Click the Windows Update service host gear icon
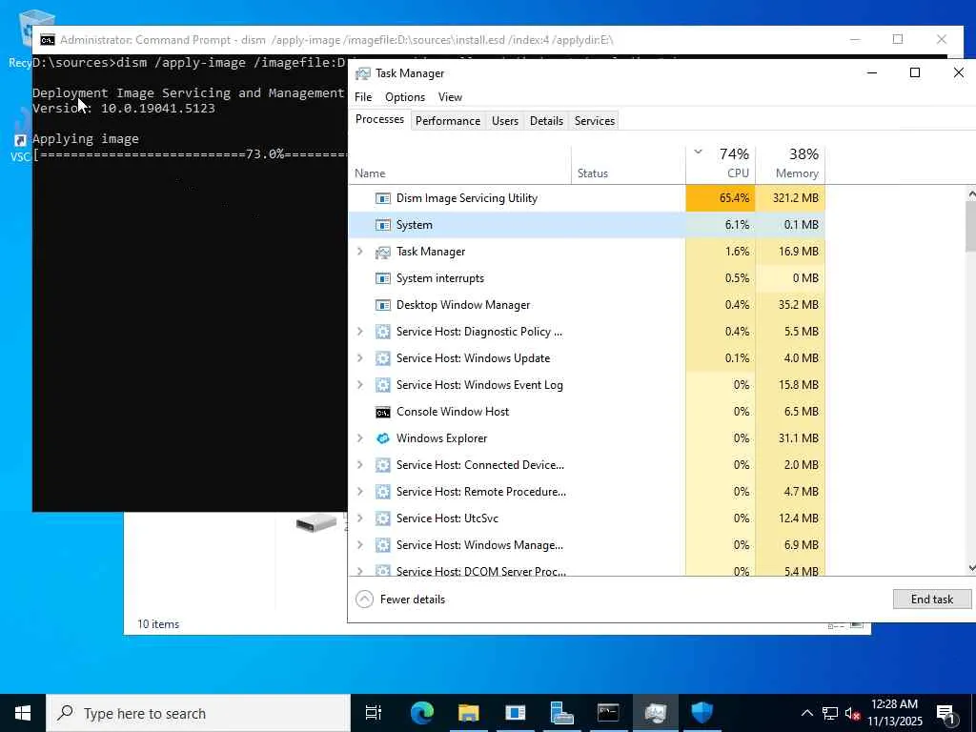The height and width of the screenshot is (732, 976). [x=383, y=358]
